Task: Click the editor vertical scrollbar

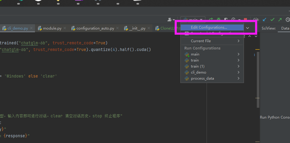Action: [258, 80]
